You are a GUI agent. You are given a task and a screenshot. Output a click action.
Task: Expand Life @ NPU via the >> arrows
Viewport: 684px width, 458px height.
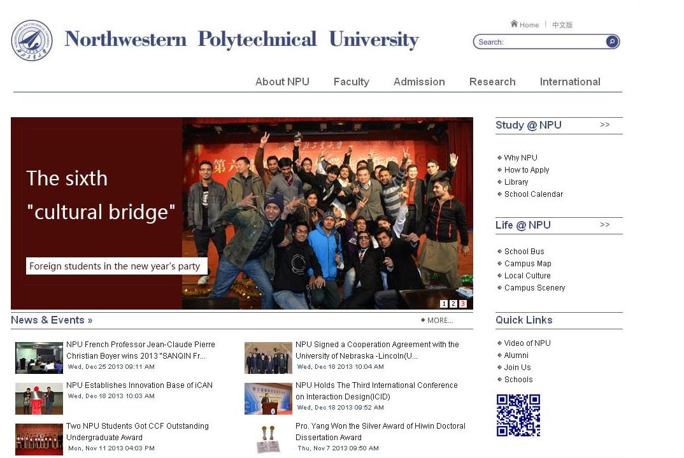coord(604,225)
